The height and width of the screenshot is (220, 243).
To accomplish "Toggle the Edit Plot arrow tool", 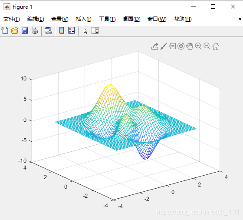I will click(x=85, y=30).
